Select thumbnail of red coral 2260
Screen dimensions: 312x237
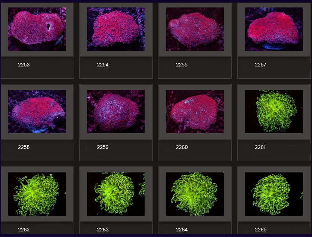pos(195,112)
